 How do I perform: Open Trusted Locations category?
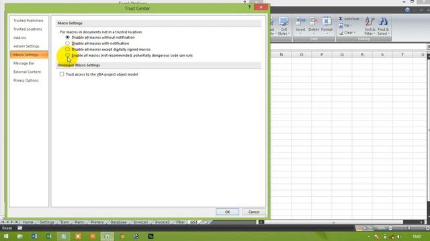tap(28, 29)
